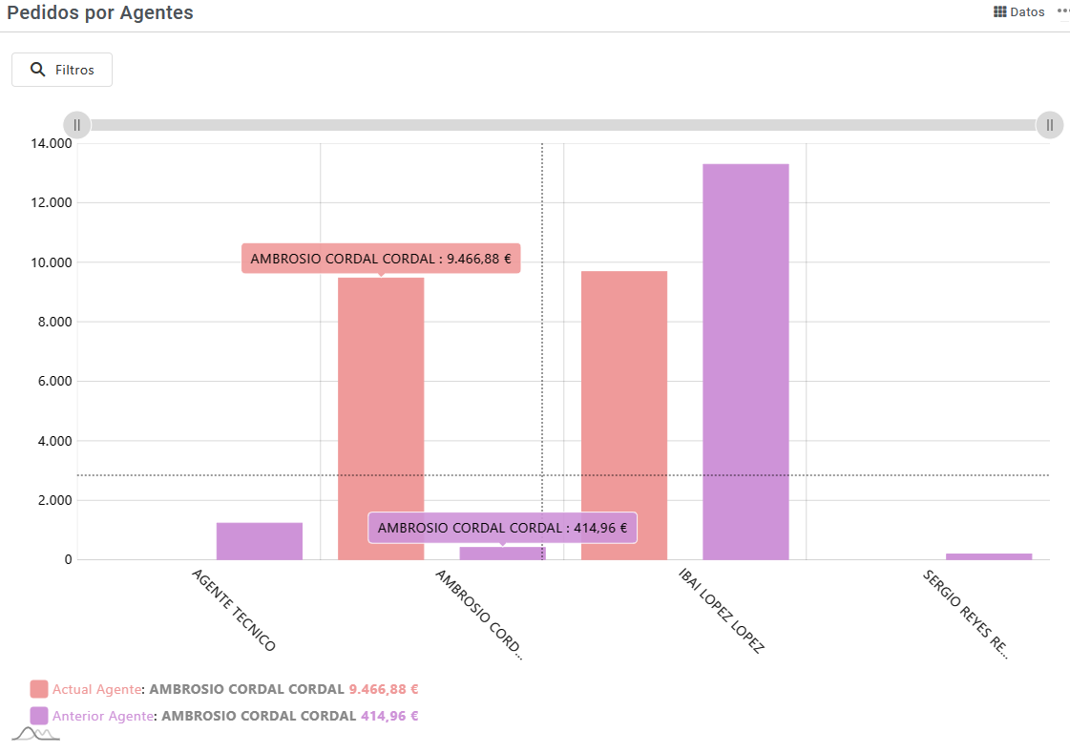This screenshot has width=1070, height=753.
Task: Select the small purple bar for Sergio Reyes
Action: coord(989,556)
